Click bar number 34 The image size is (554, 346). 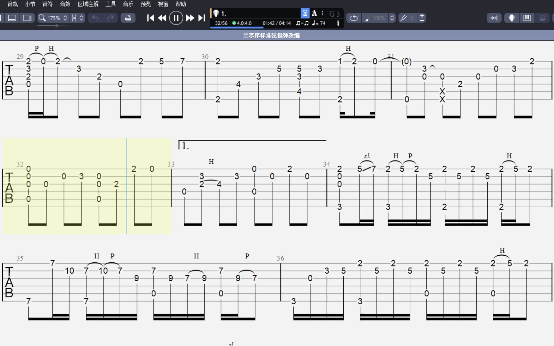coord(326,164)
